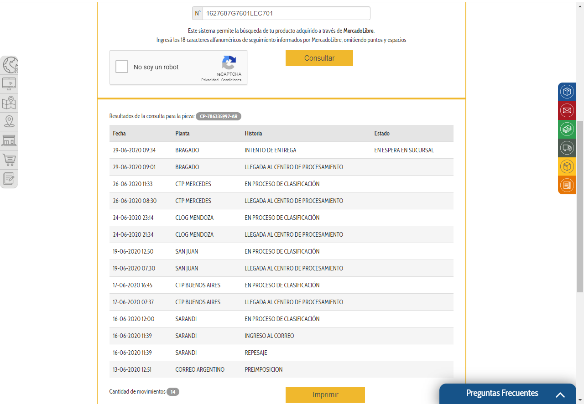584x405 pixels.
Task: Select the single location pin sidebar icon
Action: click(9, 121)
